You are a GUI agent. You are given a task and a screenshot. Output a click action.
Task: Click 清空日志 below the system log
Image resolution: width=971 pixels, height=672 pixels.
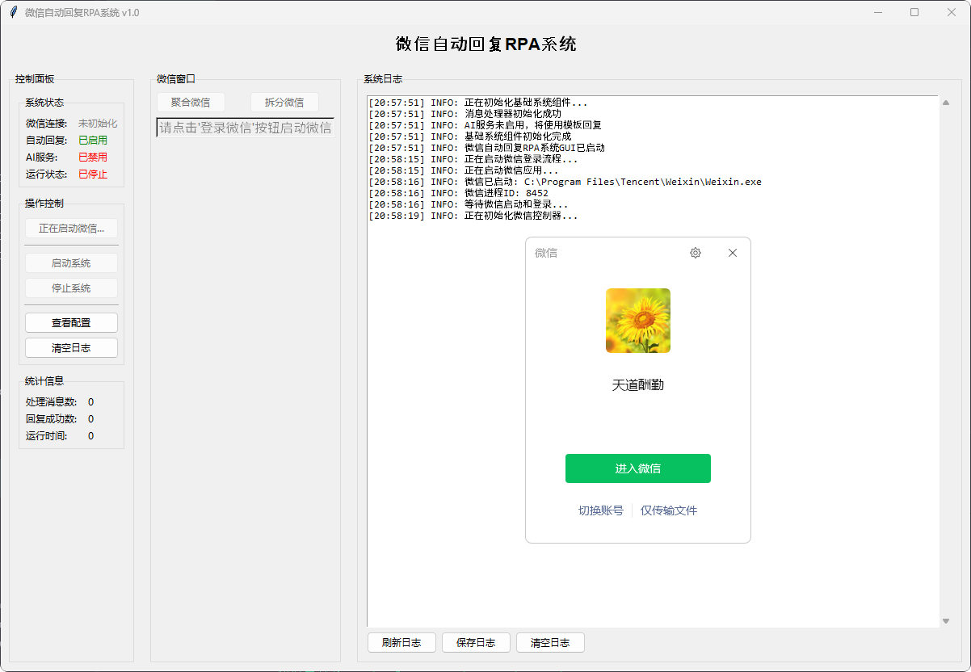pyautogui.click(x=550, y=643)
